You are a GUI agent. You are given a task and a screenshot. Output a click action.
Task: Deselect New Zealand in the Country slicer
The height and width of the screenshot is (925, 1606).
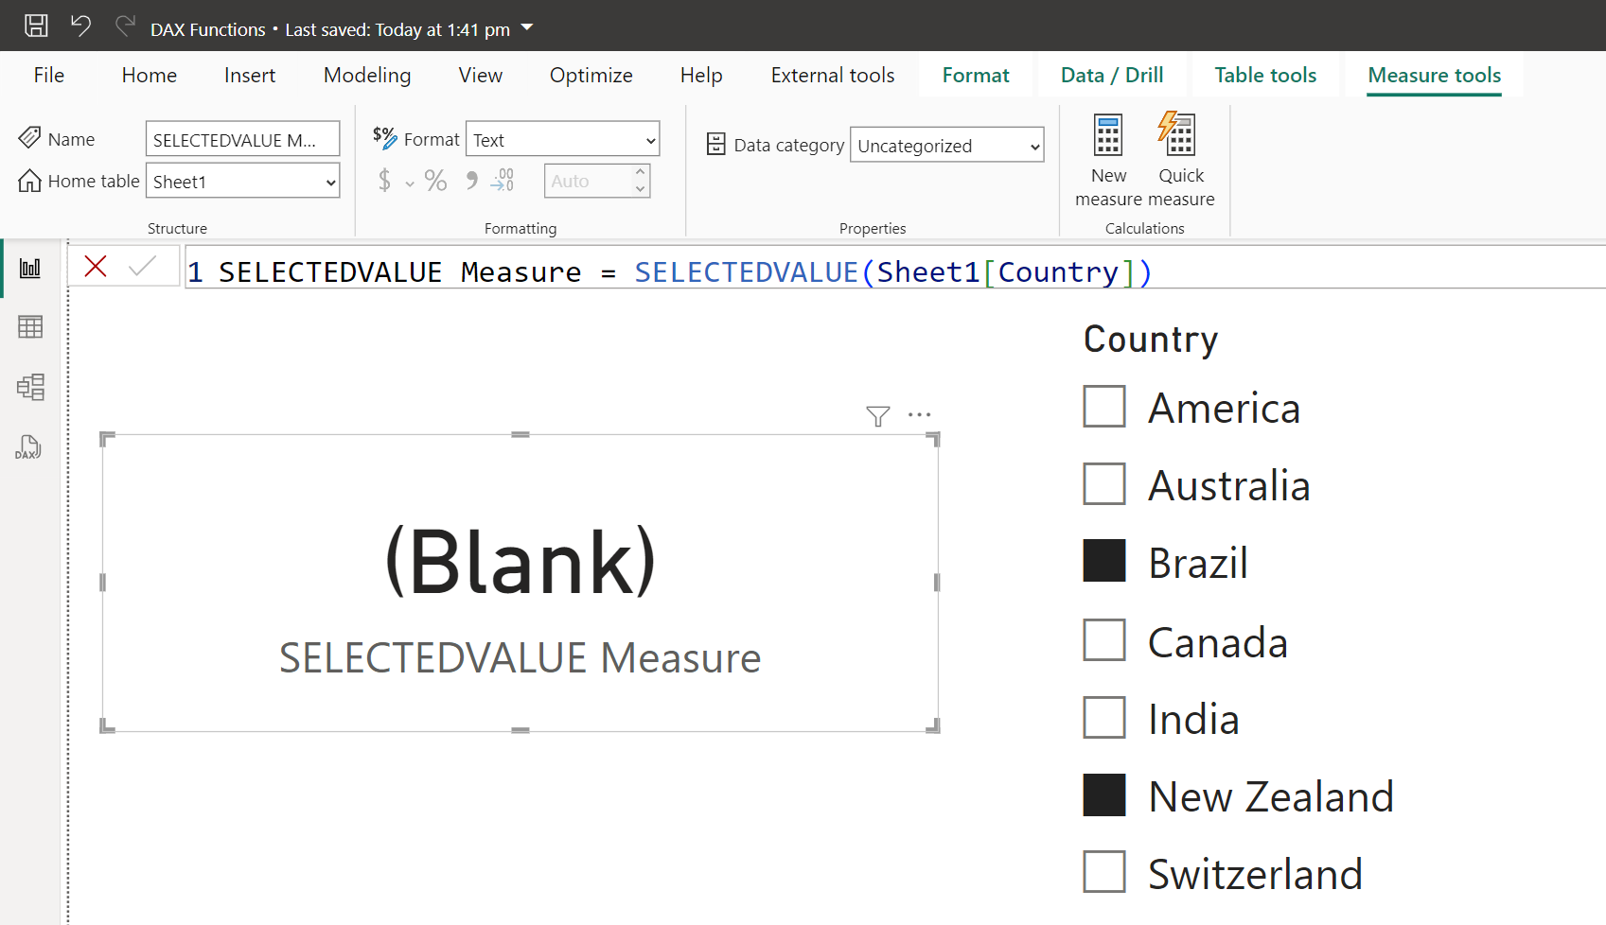1103,795
